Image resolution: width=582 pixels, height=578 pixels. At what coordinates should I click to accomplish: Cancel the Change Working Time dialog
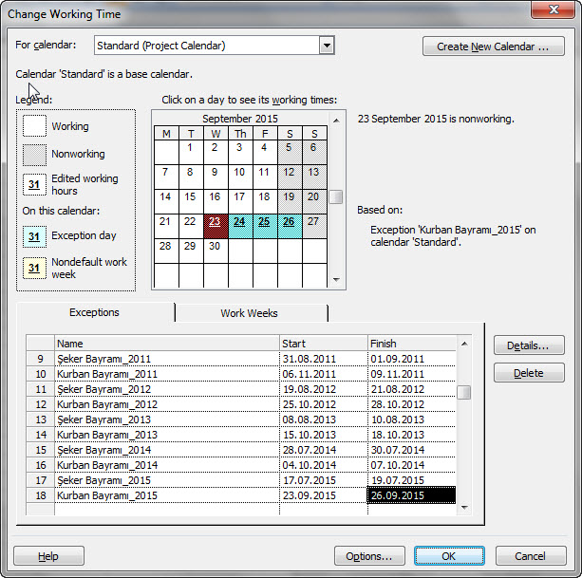click(x=529, y=556)
